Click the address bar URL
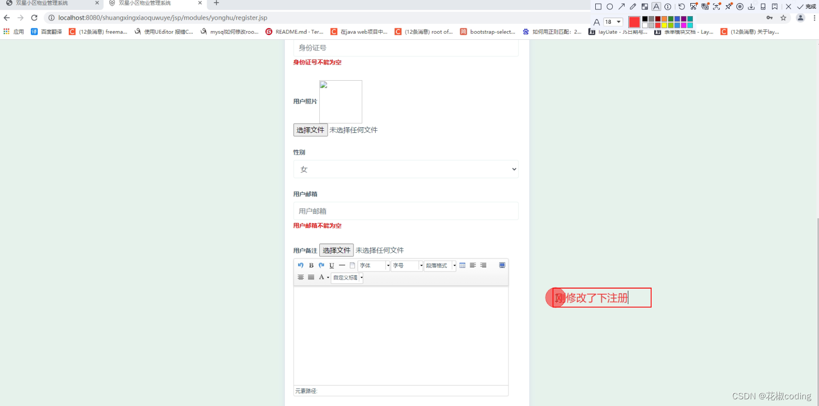The height and width of the screenshot is (406, 819). point(163,18)
